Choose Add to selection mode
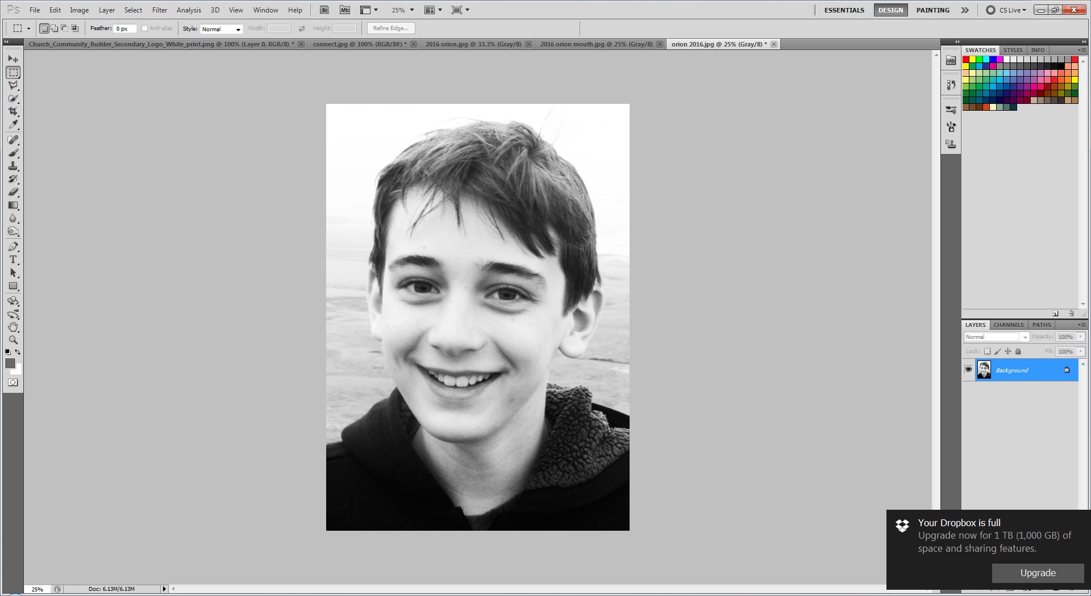Viewport: 1091px width, 596px height. pos(54,28)
